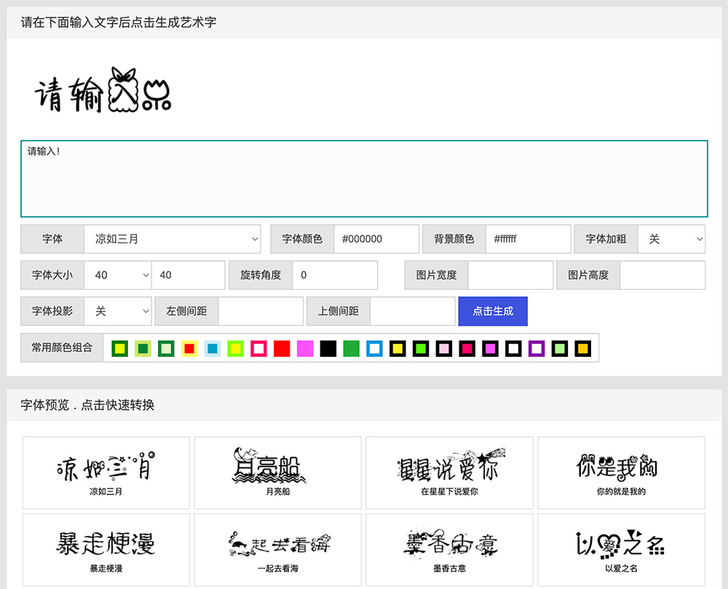Open the 字体投影 shadow setting dropdown
Viewport: 728px width, 589px height.
point(118,311)
